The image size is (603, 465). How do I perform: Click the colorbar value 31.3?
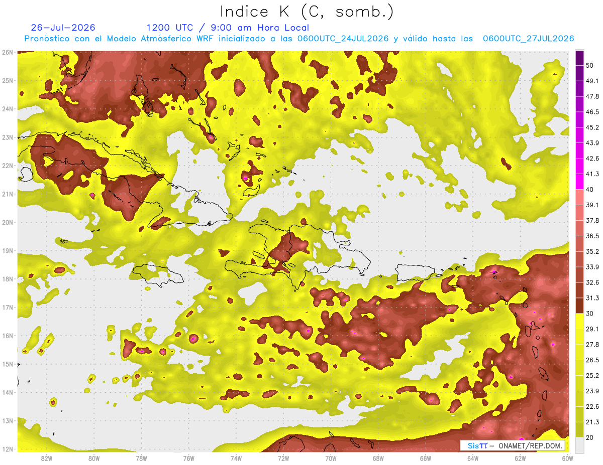(592, 298)
